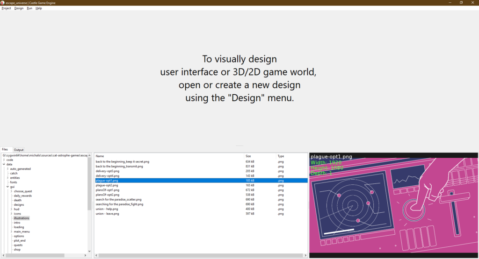Restore down the application window

461,3
